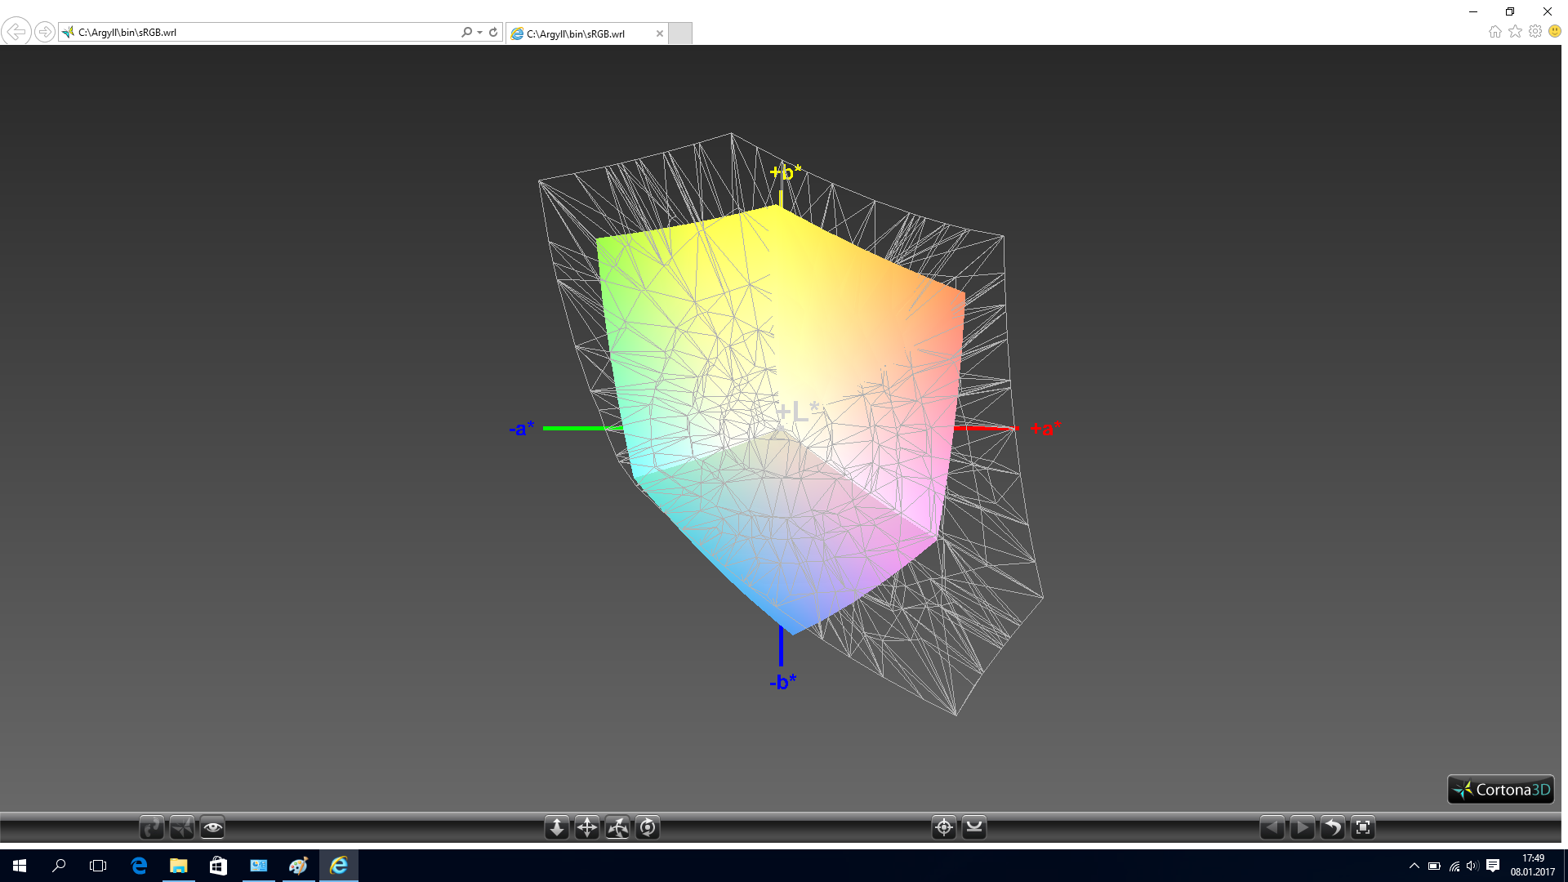Viewport: 1568px width, 882px height.
Task: Go to next viewpoint arrow
Action: (x=1302, y=827)
